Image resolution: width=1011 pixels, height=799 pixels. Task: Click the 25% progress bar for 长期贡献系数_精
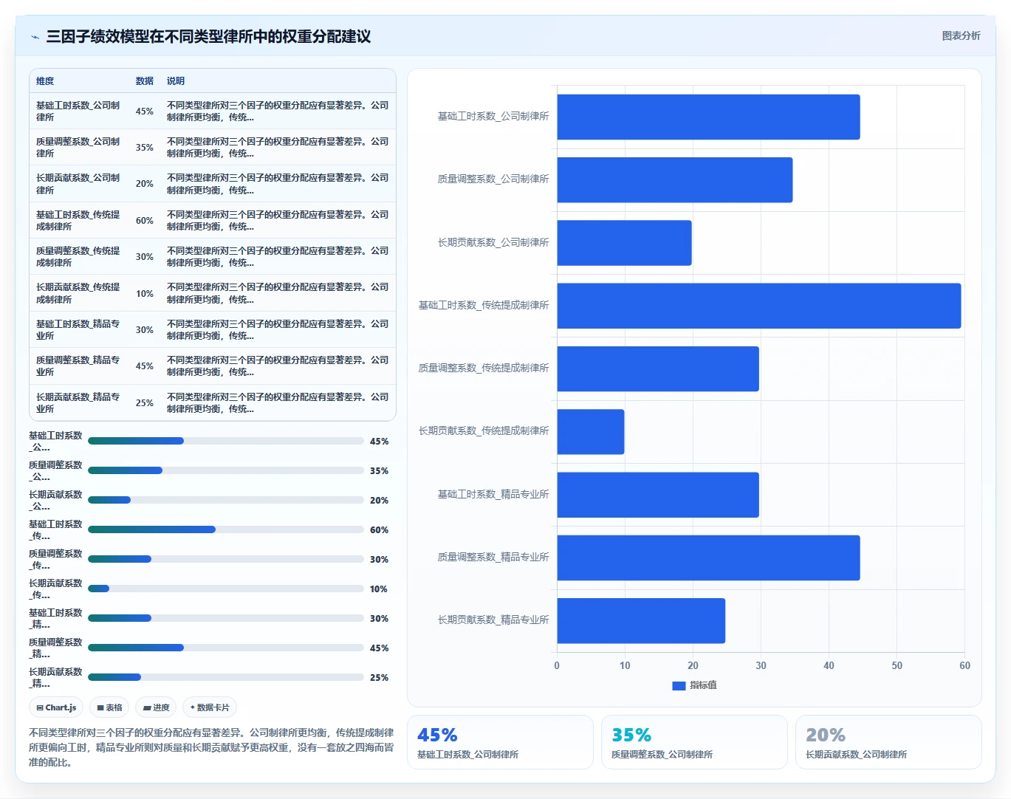click(x=226, y=677)
